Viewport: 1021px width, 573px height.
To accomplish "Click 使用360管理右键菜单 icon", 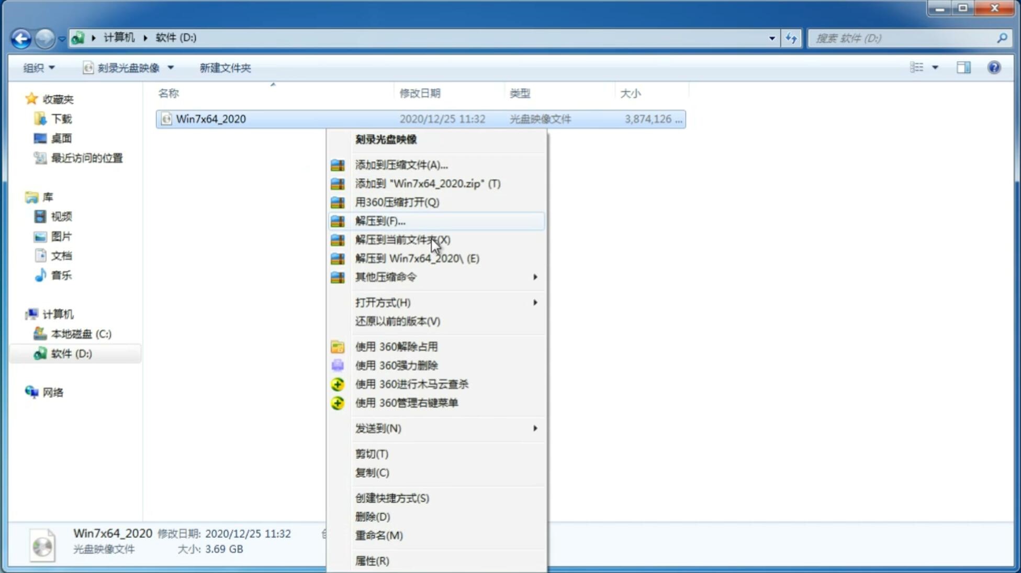I will pyautogui.click(x=338, y=402).
